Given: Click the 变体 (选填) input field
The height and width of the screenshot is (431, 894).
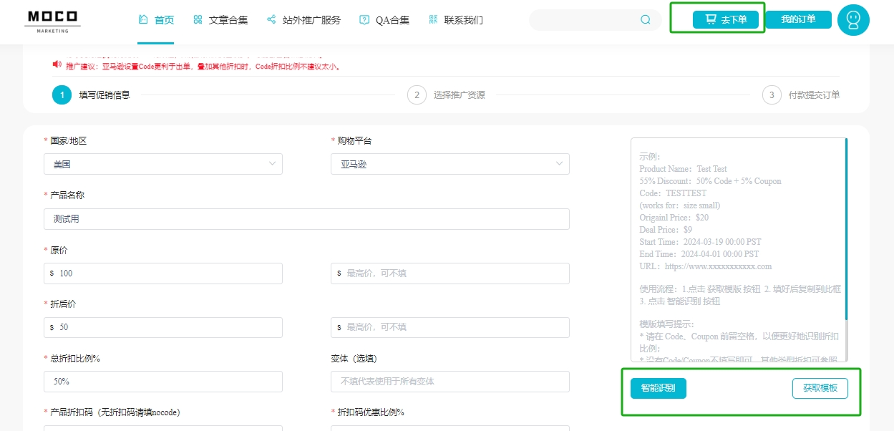Looking at the screenshot, I should (450, 382).
